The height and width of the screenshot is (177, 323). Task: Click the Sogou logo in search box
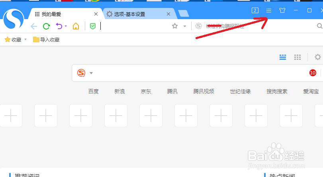[81, 73]
